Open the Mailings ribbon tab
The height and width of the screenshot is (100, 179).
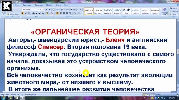pos(49,5)
